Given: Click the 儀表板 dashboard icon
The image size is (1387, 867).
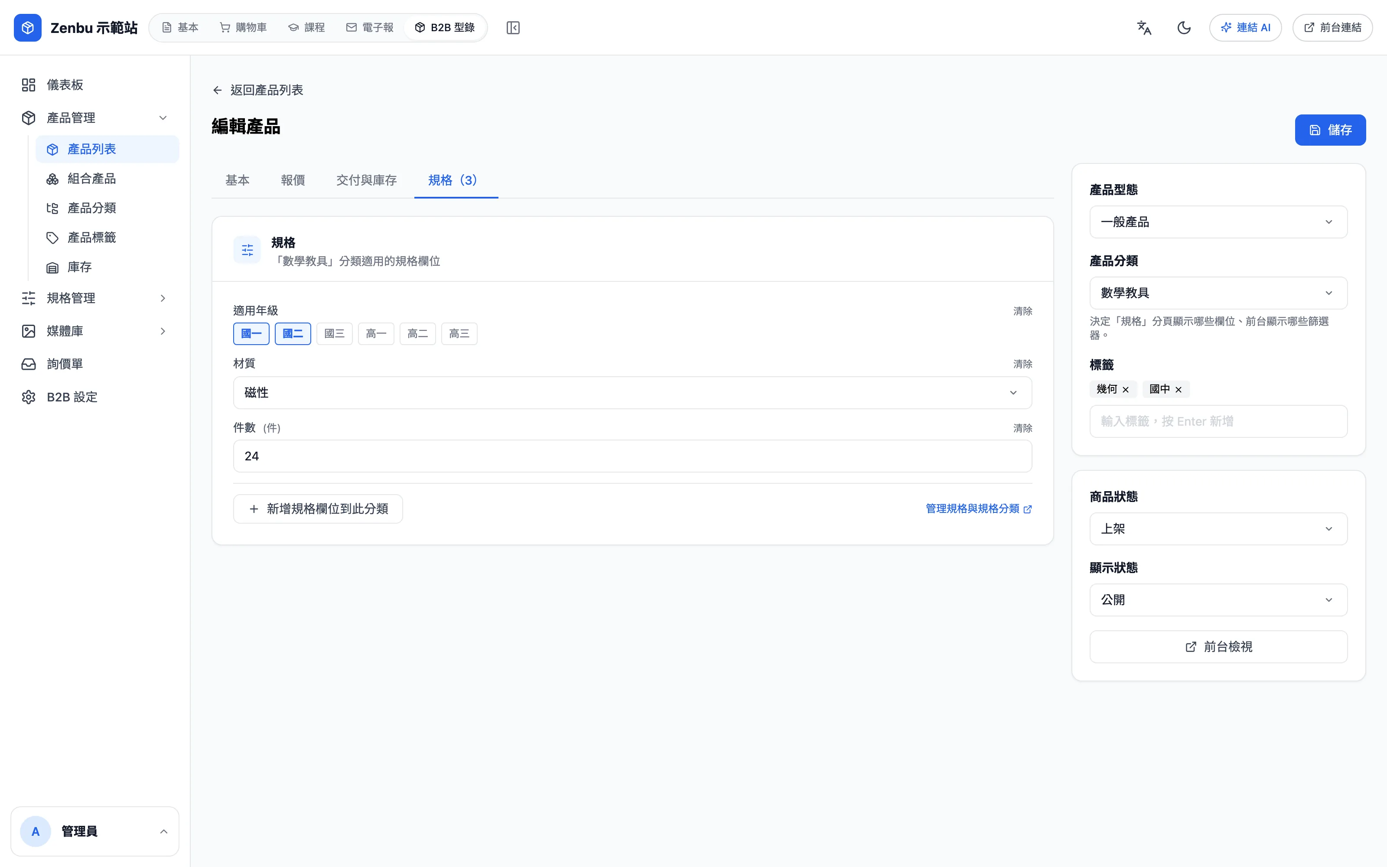Looking at the screenshot, I should 29,85.
